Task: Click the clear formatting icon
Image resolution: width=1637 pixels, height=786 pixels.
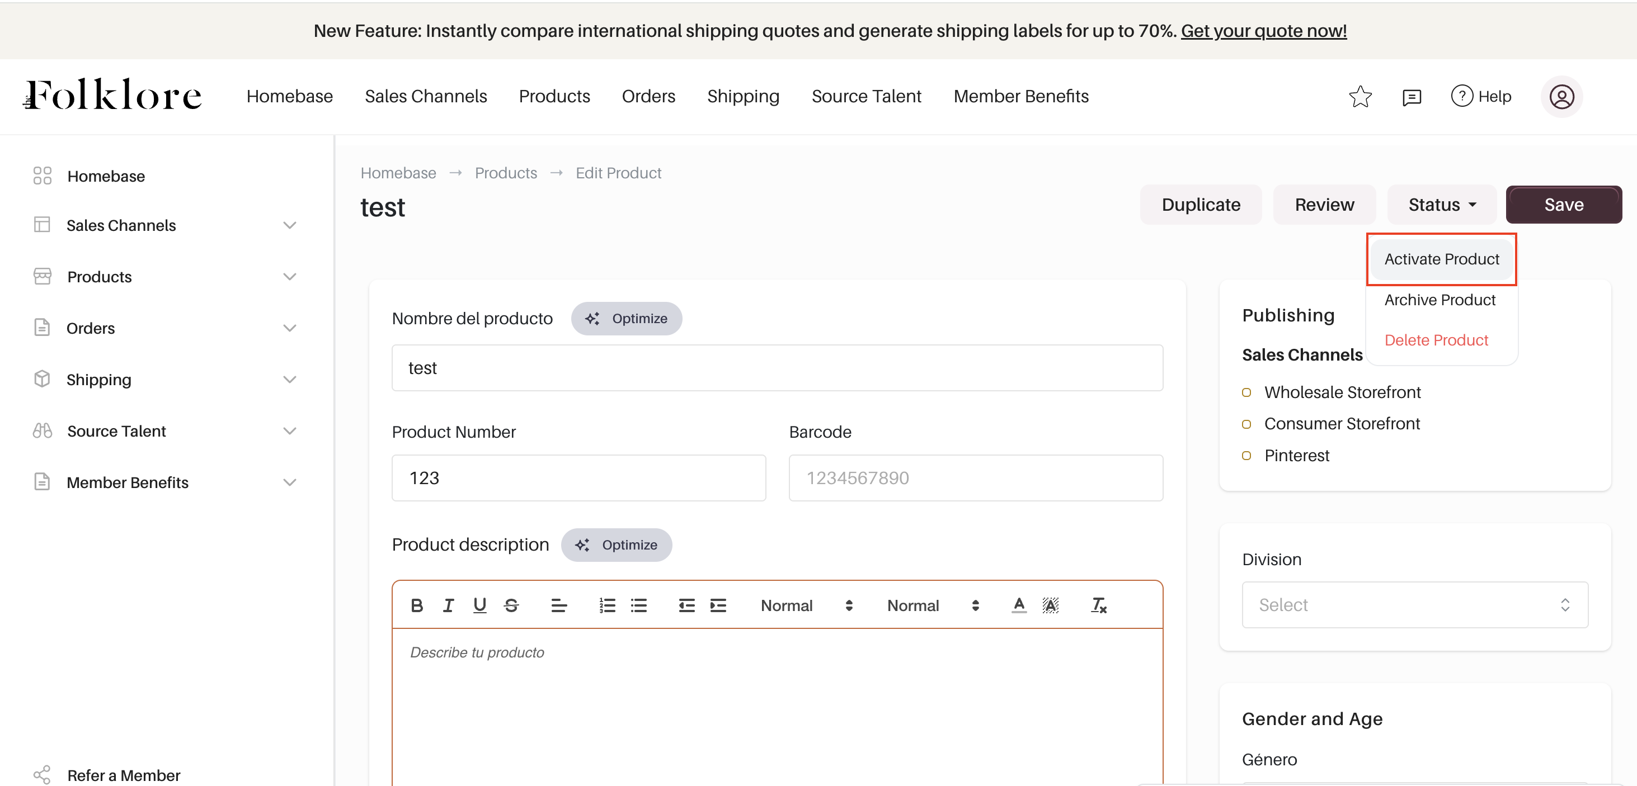Action: (x=1098, y=605)
